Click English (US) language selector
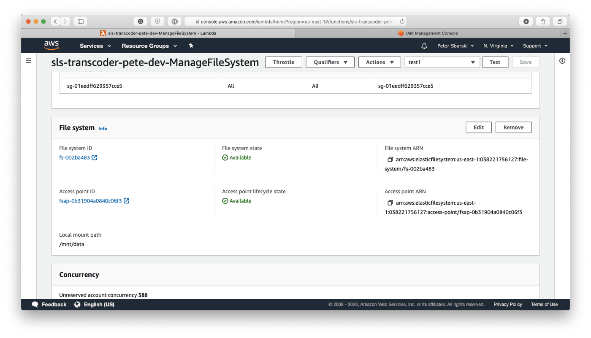 click(x=99, y=304)
